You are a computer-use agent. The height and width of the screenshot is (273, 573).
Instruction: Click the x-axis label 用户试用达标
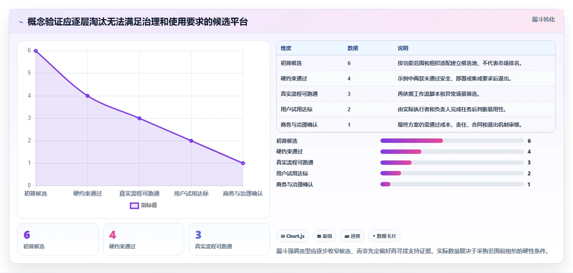click(x=191, y=193)
